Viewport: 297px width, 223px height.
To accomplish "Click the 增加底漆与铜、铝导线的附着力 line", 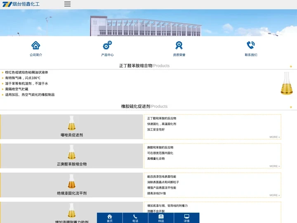I will click(167, 206).
